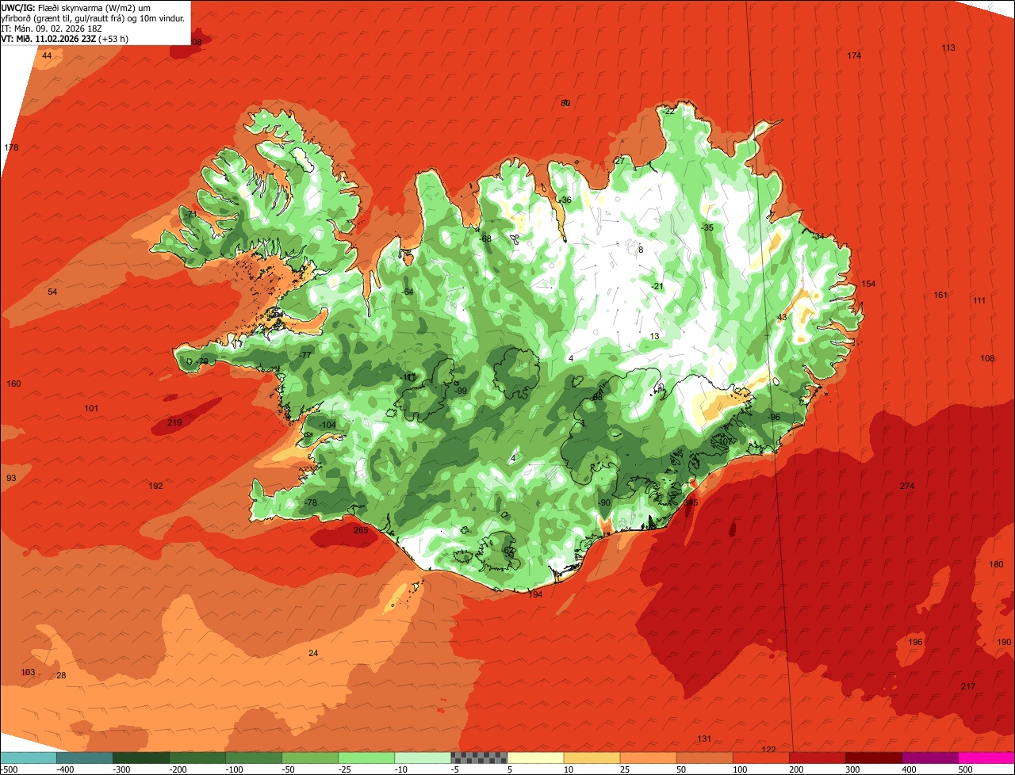The height and width of the screenshot is (775, 1015).
Task: Select the red 200 to 300 legend swatch
Action: (817, 758)
